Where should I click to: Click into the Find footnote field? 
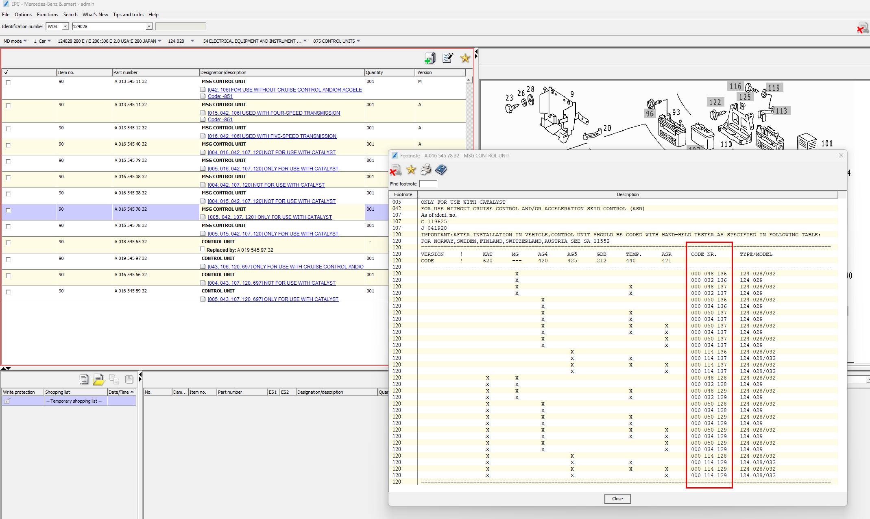[428, 184]
